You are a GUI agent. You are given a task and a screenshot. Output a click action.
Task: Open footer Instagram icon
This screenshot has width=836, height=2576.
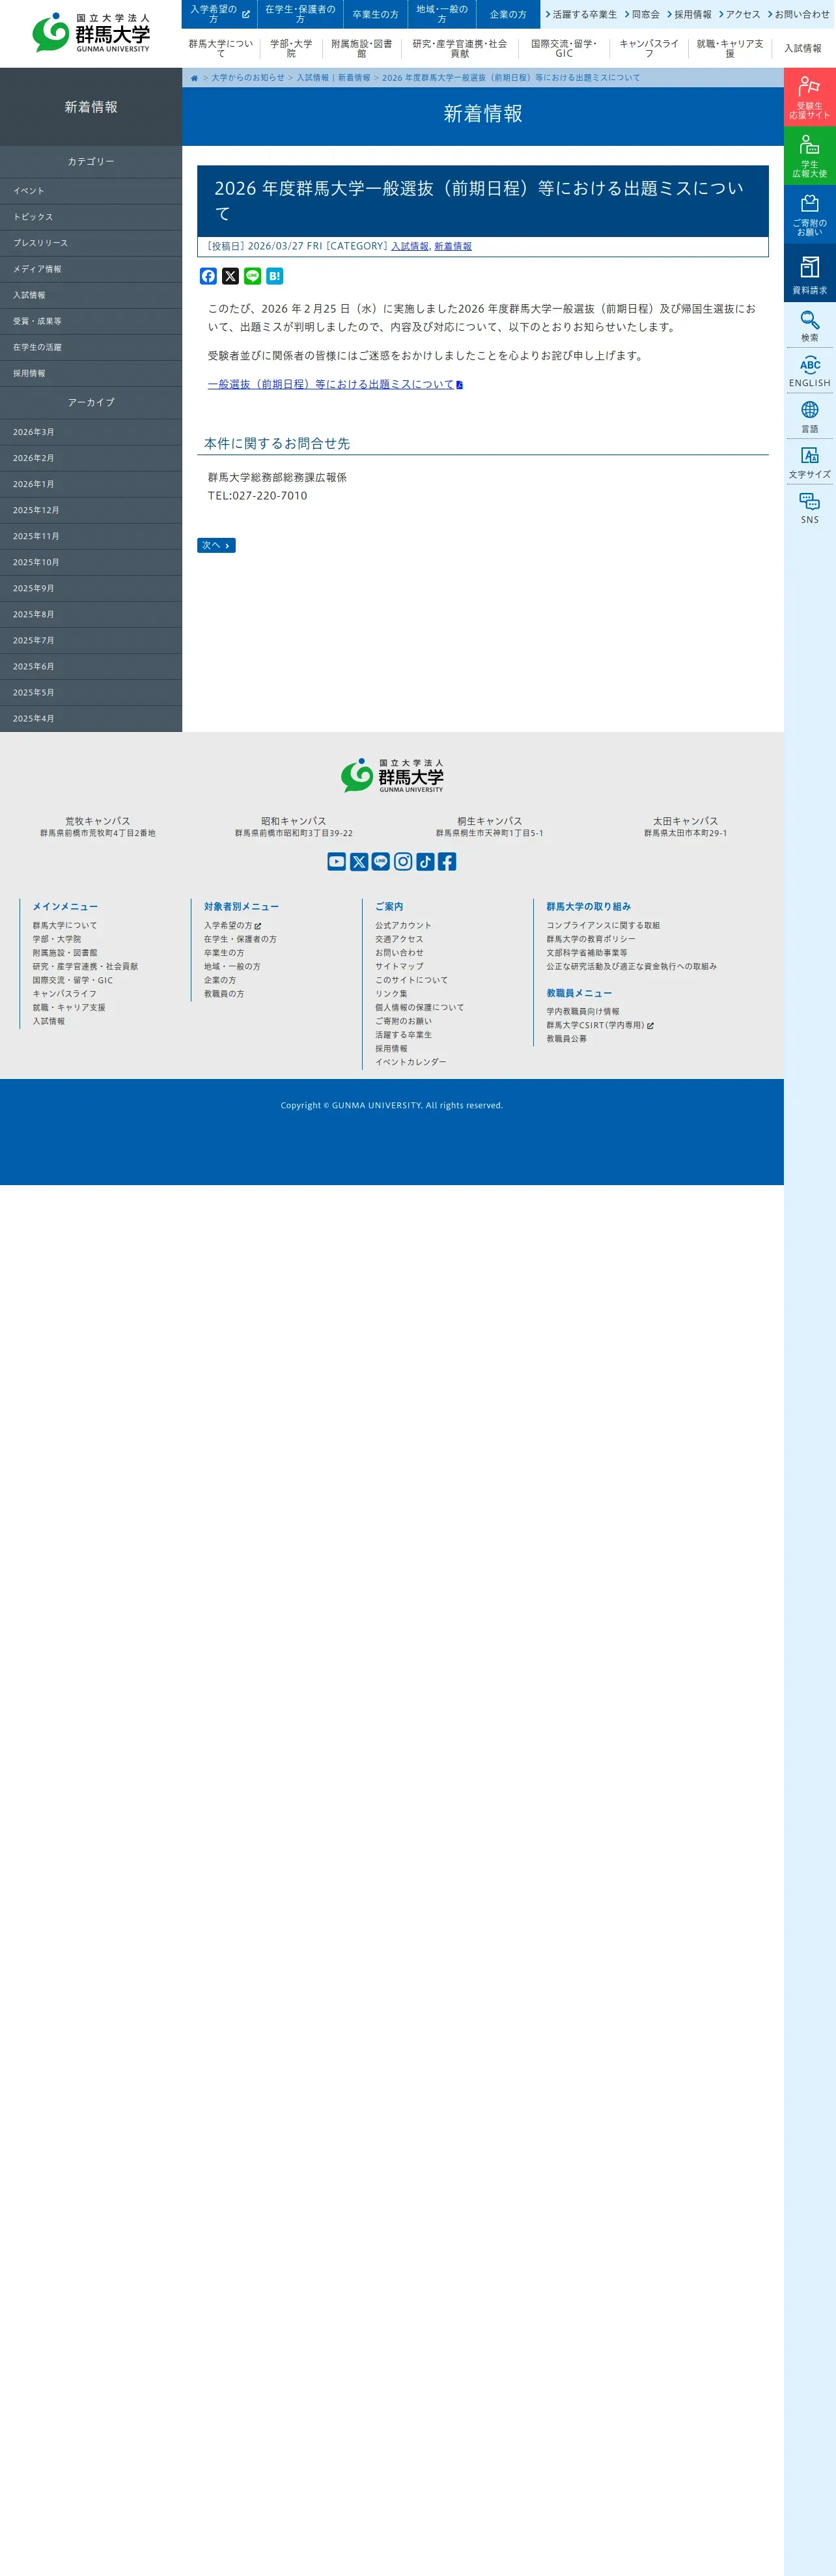click(403, 861)
